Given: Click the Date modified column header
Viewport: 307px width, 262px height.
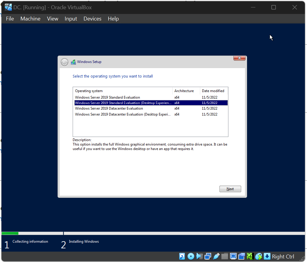Looking at the screenshot, I should click(x=214, y=91).
